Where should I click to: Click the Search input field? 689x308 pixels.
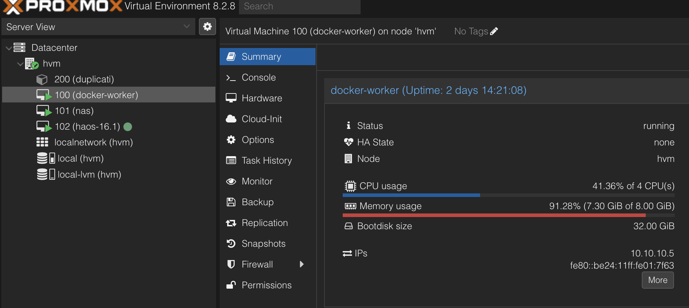[299, 6]
